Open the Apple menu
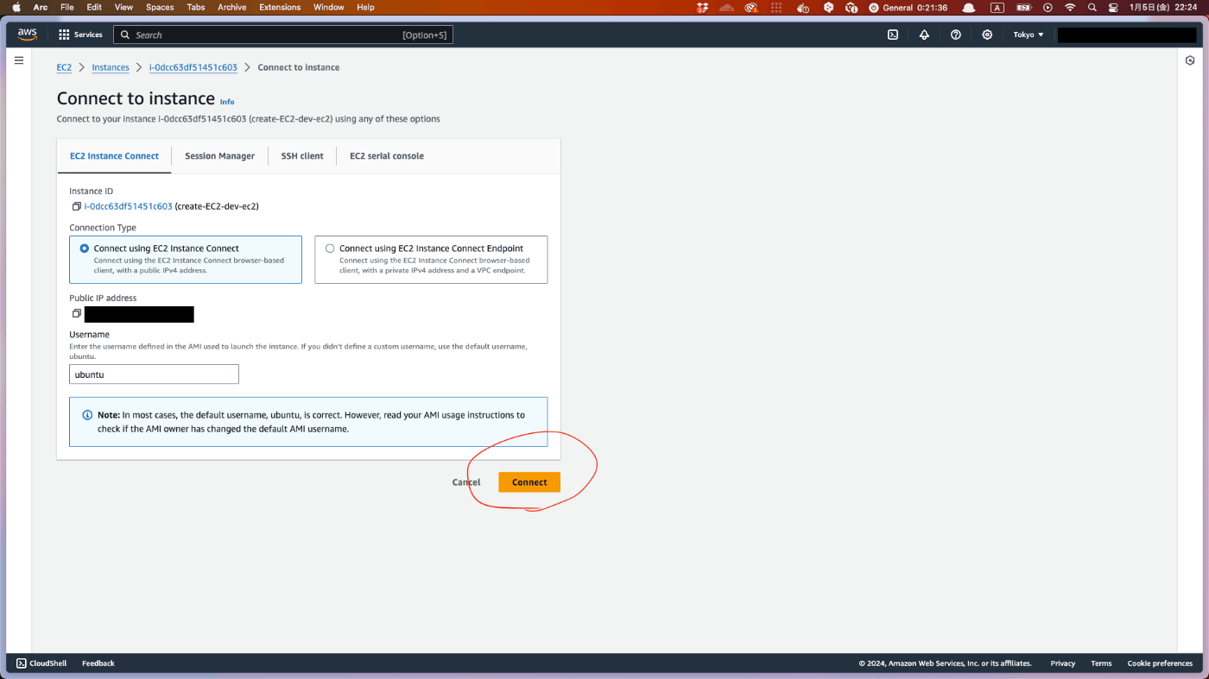This screenshot has width=1209, height=679. [16, 7]
